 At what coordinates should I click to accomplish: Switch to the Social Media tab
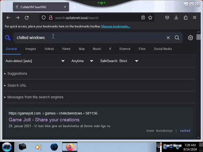point(163,49)
